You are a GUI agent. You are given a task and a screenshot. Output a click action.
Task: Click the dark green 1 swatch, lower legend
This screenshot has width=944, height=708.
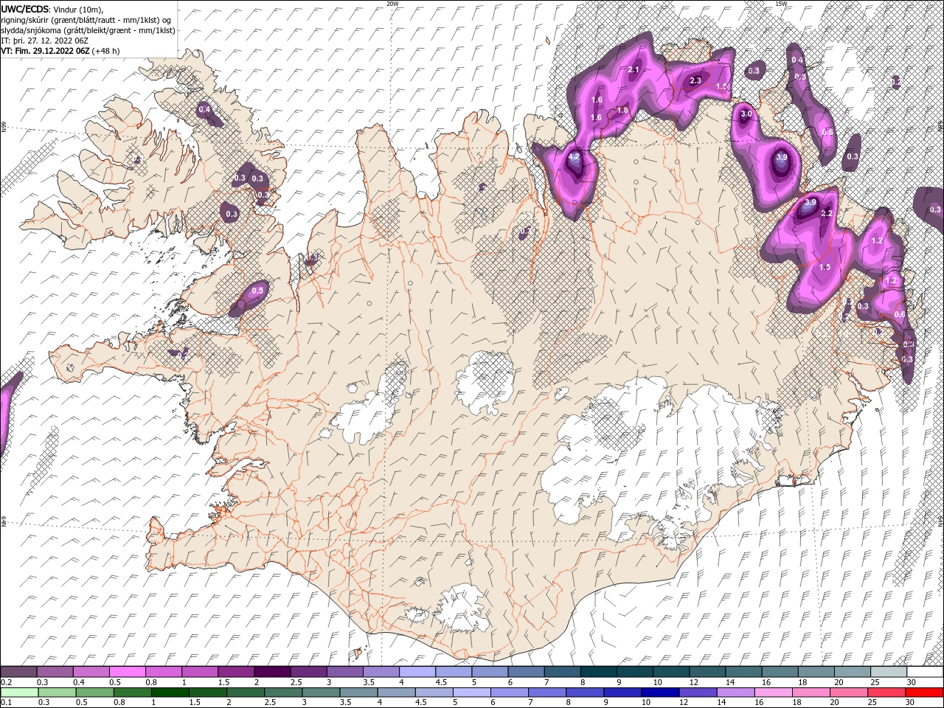(170, 692)
